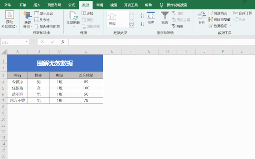Switch to Developer (开发工具) tab
Screen dimensions: 255x159
131,5
